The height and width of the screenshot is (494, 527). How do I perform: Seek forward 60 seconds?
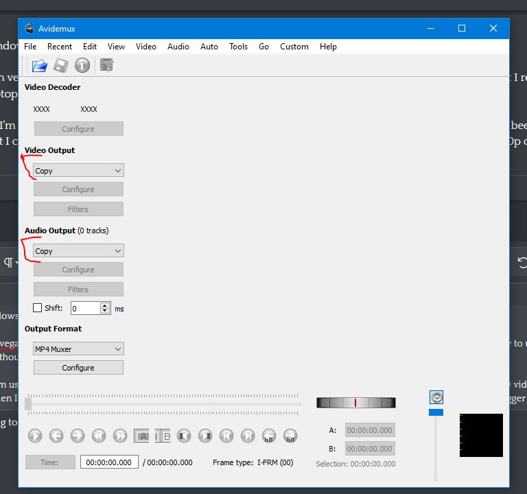(x=290, y=436)
